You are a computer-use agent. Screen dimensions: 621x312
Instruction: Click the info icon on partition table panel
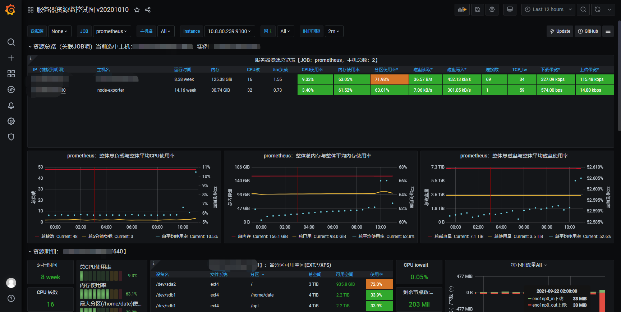pos(153,263)
